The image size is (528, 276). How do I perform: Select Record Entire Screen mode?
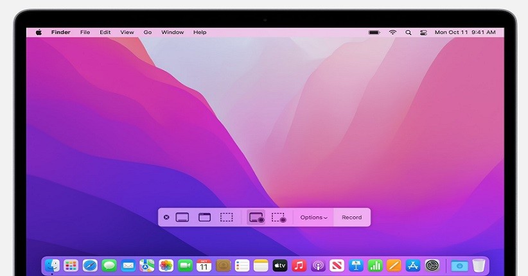pos(256,218)
